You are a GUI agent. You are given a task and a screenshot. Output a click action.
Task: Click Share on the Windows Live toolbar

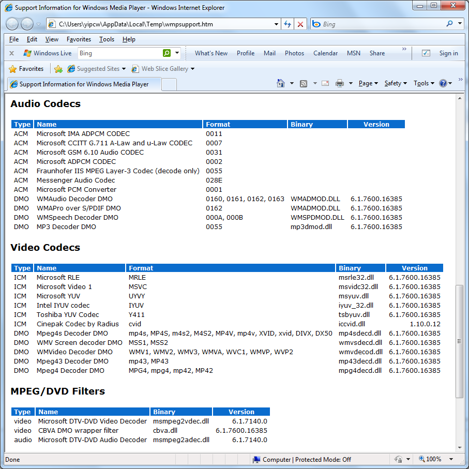click(x=377, y=53)
